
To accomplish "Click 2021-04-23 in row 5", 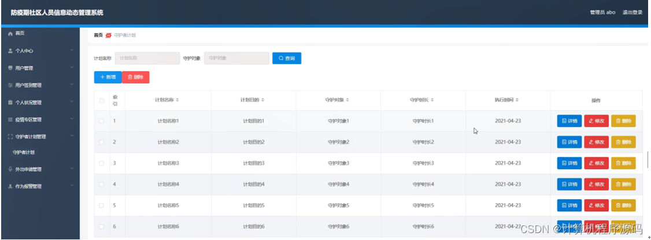I will point(508,205).
